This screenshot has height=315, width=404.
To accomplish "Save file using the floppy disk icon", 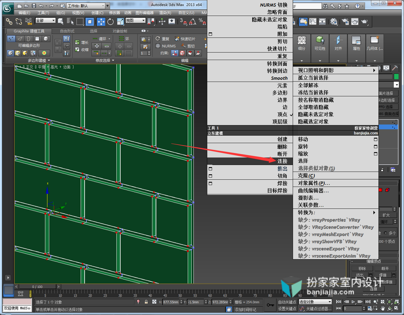I will pos(34,6).
